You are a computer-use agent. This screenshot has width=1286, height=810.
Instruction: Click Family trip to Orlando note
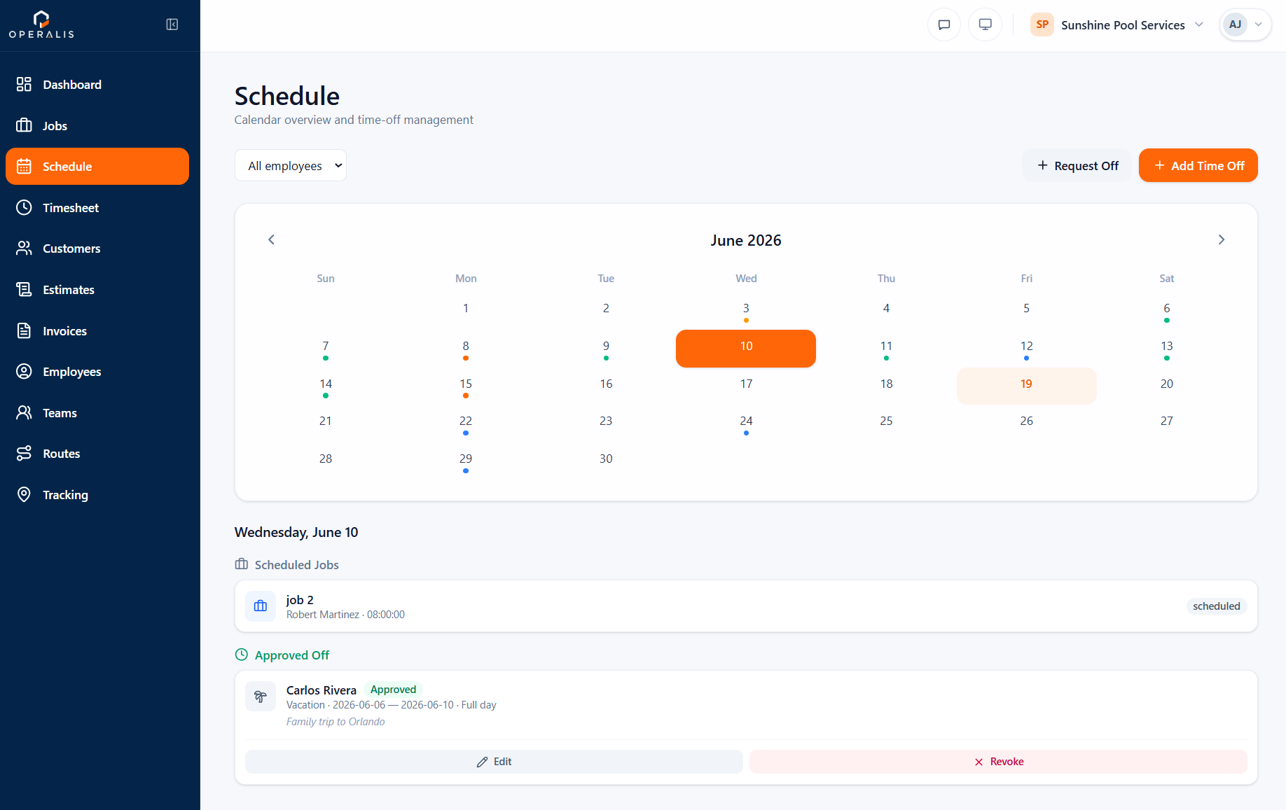coord(336,722)
